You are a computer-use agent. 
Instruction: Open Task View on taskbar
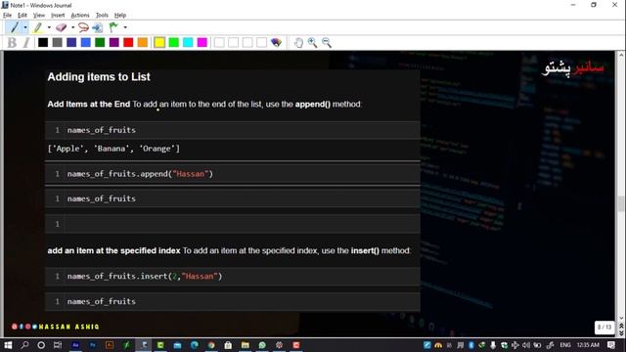pos(58,345)
